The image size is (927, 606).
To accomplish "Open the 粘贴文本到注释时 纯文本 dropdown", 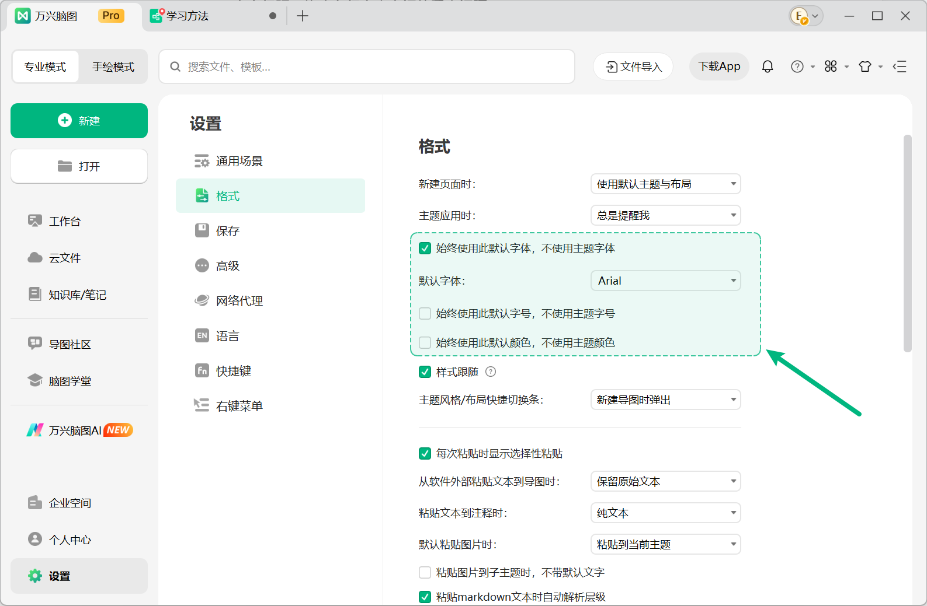I will tap(666, 513).
